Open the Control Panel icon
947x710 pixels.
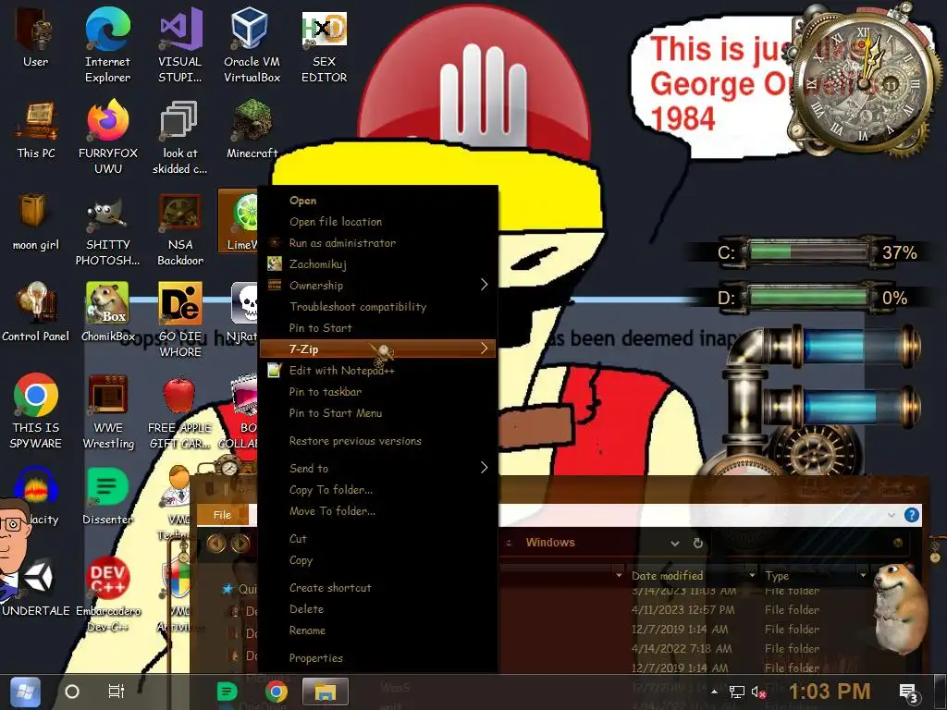pyautogui.click(x=36, y=312)
